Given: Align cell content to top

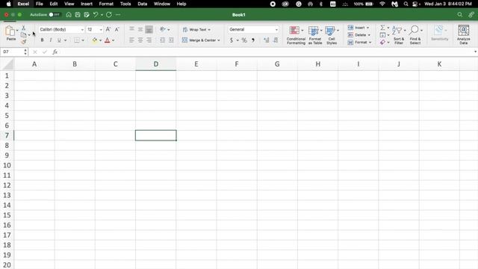Looking at the screenshot, I should [131, 29].
